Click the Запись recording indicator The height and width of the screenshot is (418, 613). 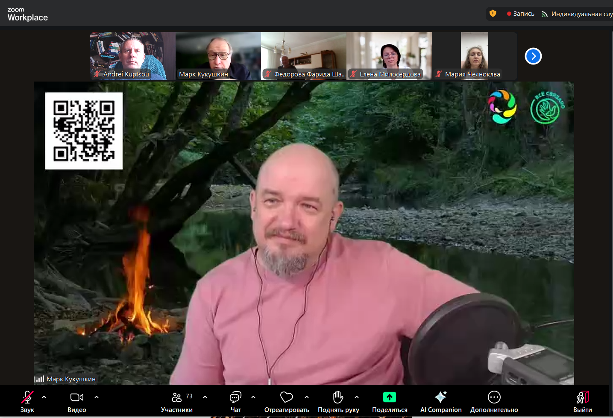(x=520, y=14)
